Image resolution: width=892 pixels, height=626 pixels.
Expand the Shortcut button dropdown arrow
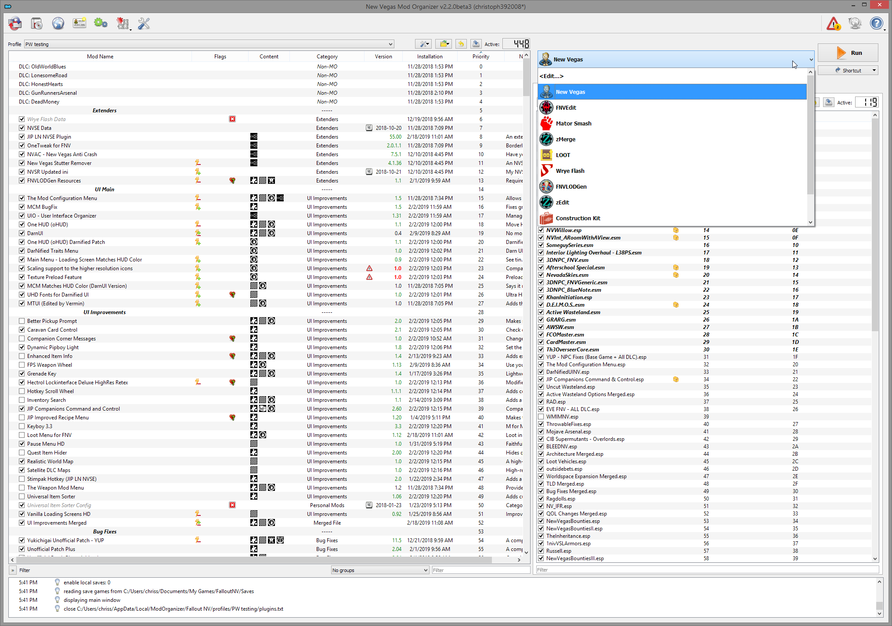(x=874, y=70)
